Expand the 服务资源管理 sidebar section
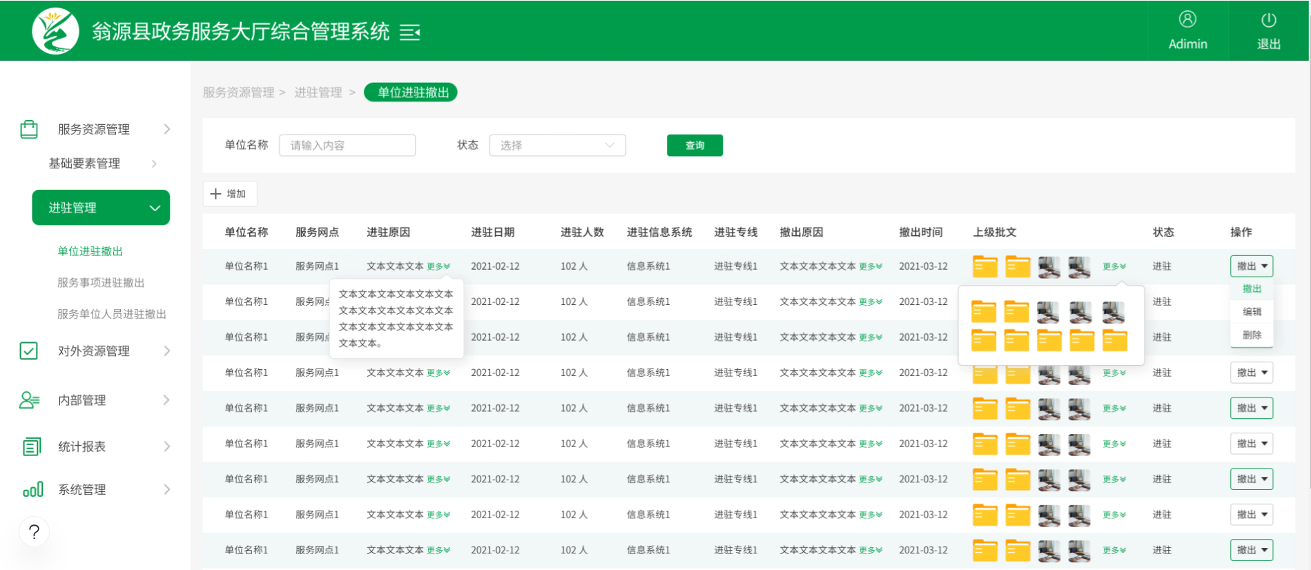The image size is (1311, 570). point(167,129)
